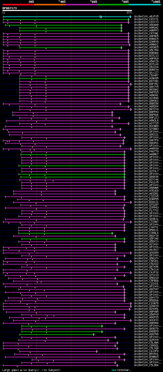Click hit label UniRef100_B8BS56
The width and height of the screenshot is (163, 372).
click(x=146, y=104)
